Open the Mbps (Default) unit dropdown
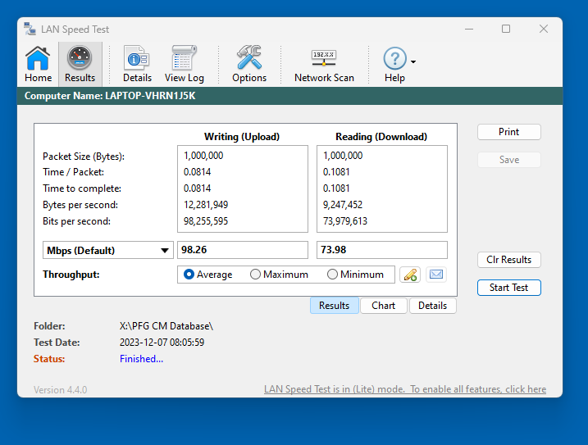588x445 pixels. 108,250
